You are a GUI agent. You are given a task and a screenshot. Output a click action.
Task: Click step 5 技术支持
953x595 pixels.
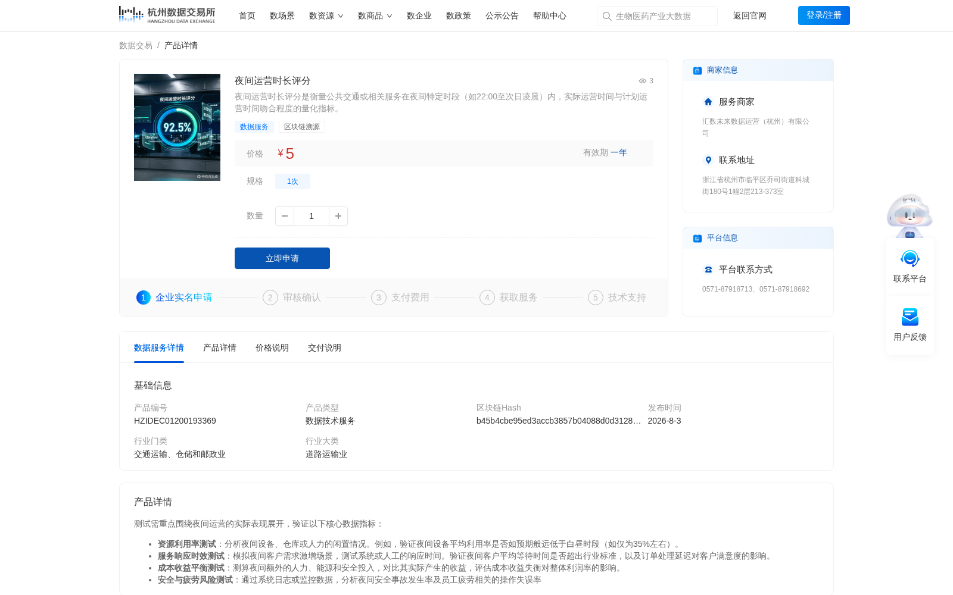[617, 297]
